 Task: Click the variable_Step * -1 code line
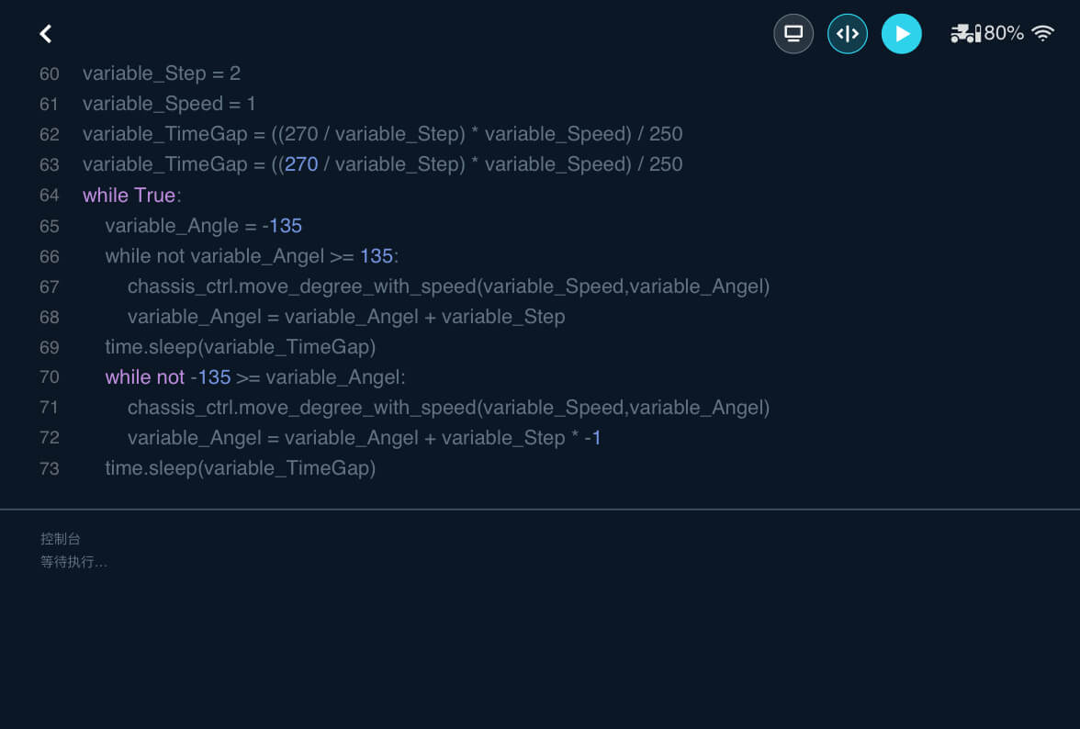[x=364, y=438]
